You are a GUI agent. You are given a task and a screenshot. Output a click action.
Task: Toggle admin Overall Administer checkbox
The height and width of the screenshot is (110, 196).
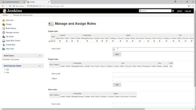60,41
